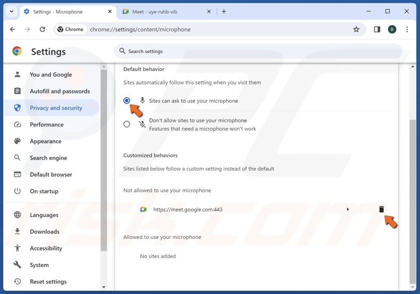
Task: Open System settings section
Action: coord(52,265)
